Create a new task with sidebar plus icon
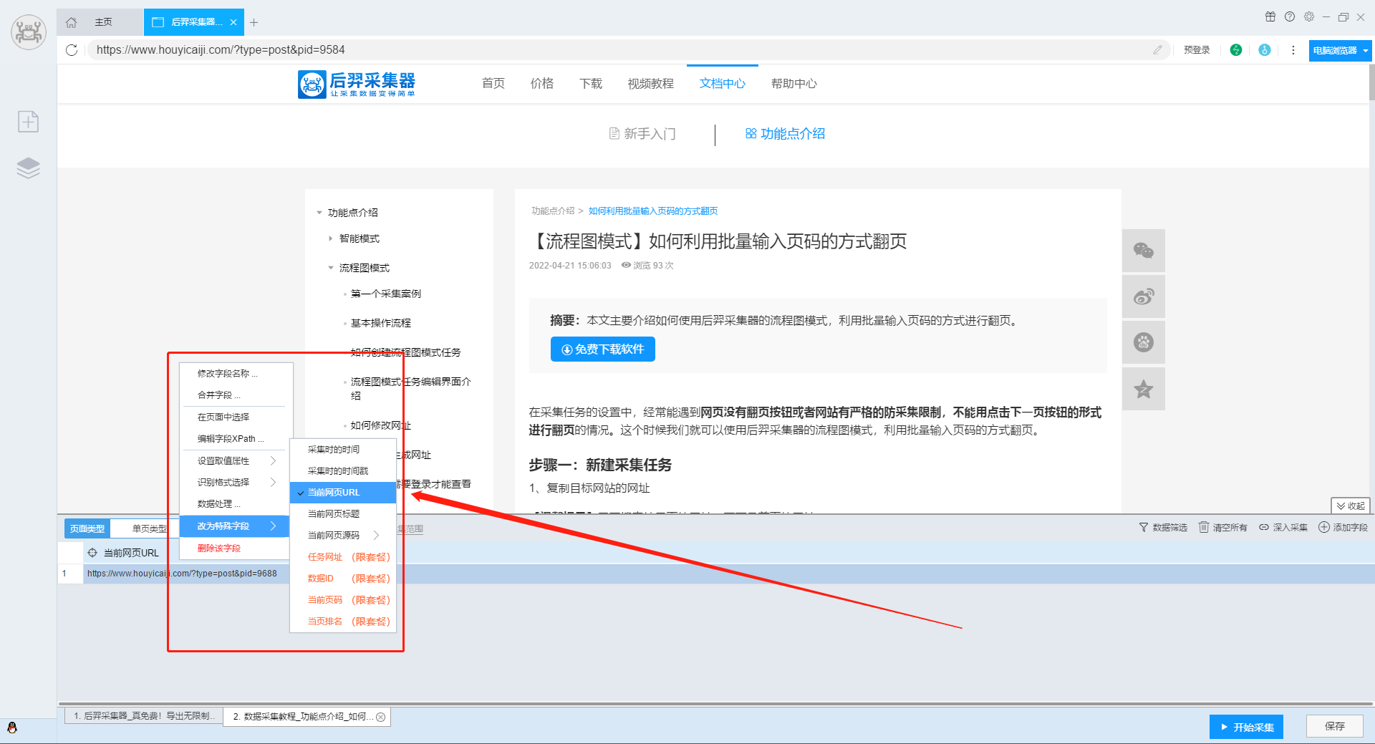Screen dimensions: 1375x744 click(28, 122)
